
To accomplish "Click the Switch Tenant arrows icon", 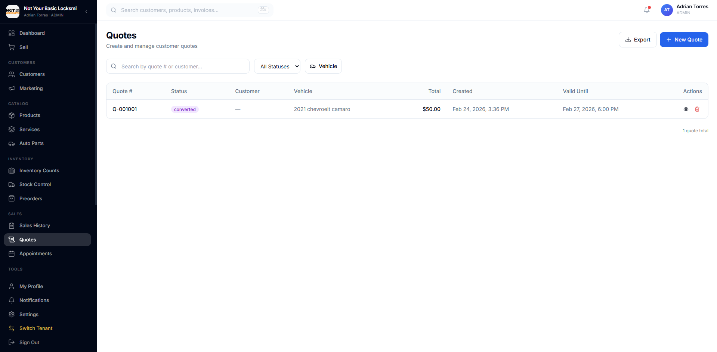I will pyautogui.click(x=12, y=328).
